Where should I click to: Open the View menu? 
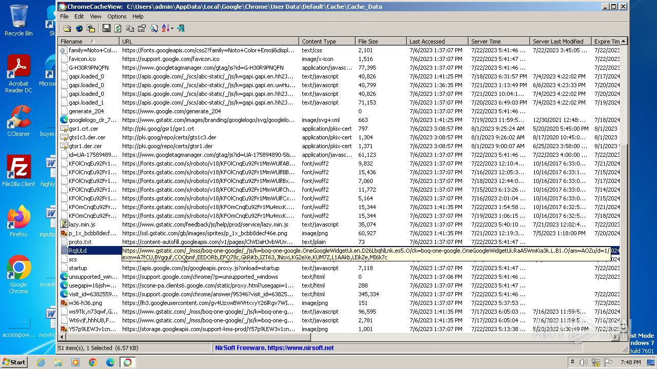pos(95,16)
